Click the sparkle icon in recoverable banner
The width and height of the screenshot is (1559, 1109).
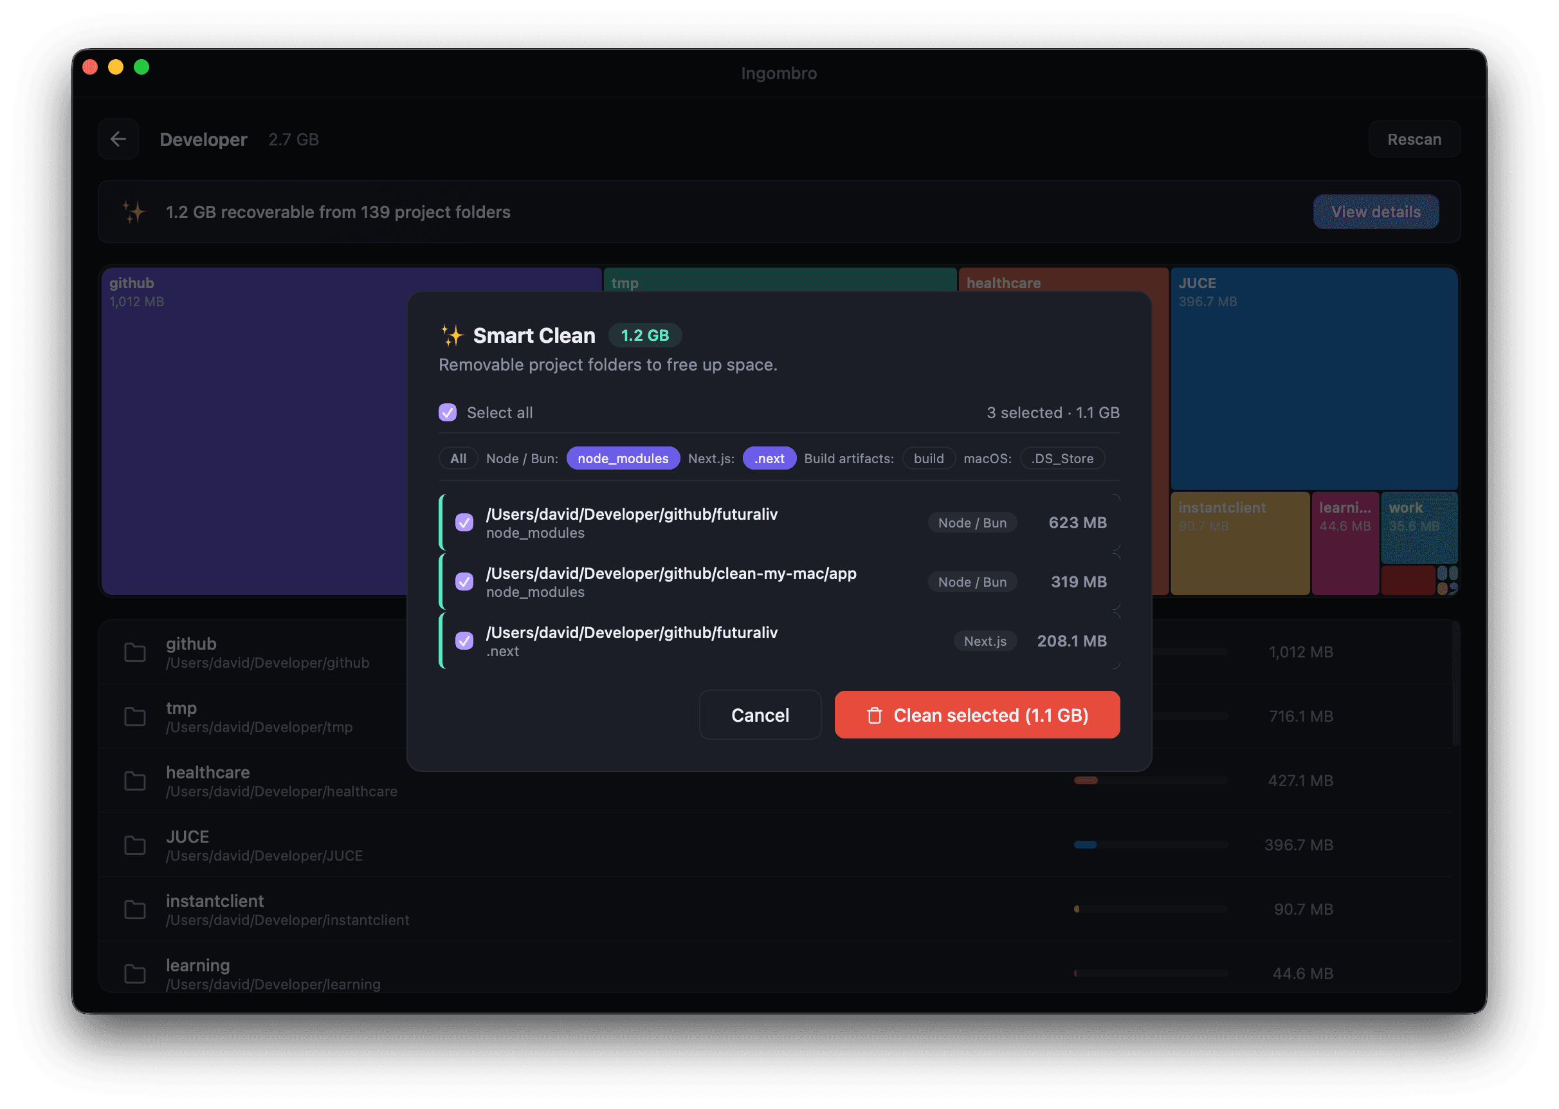(x=134, y=212)
